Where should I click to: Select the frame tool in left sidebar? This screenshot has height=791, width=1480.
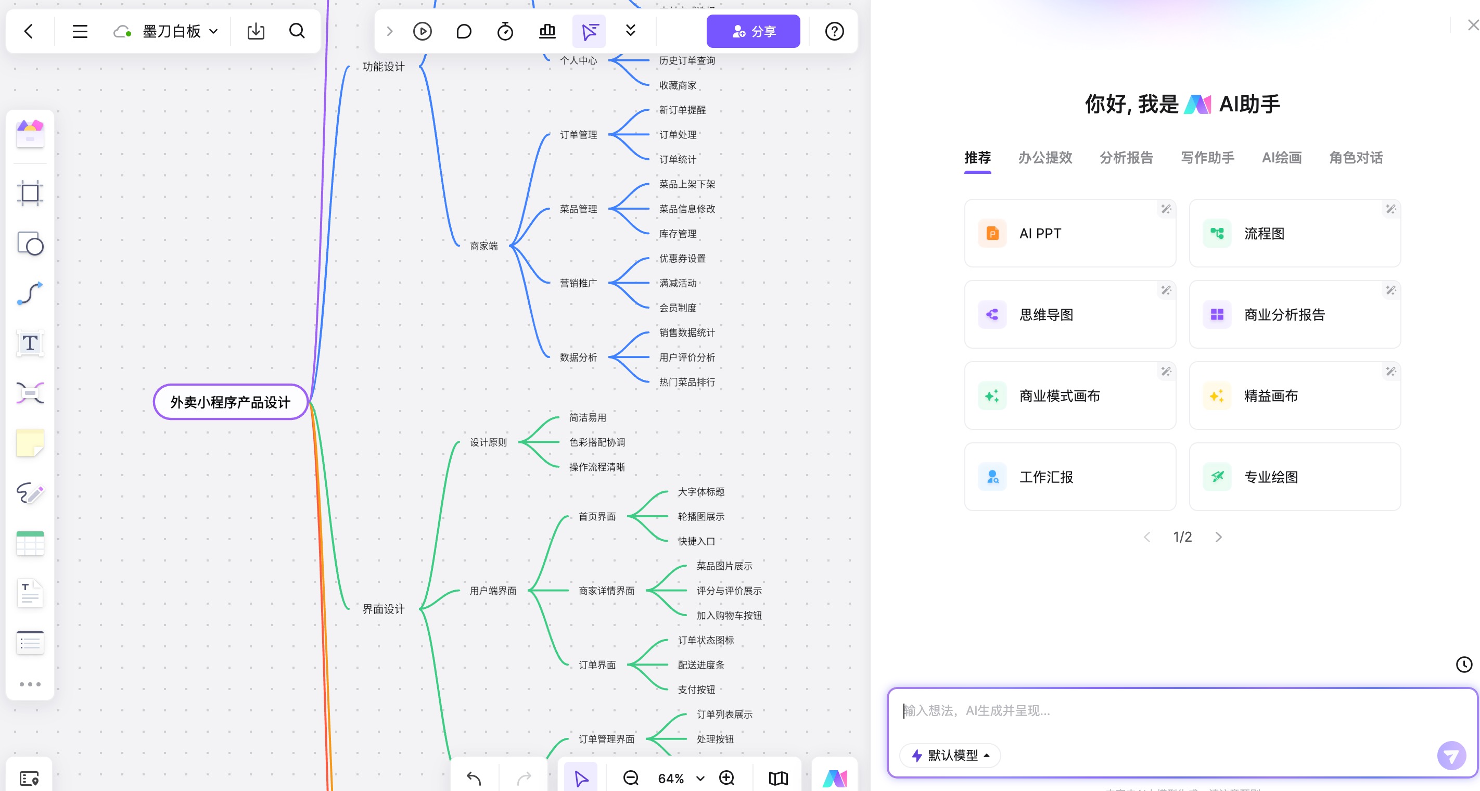coord(30,193)
